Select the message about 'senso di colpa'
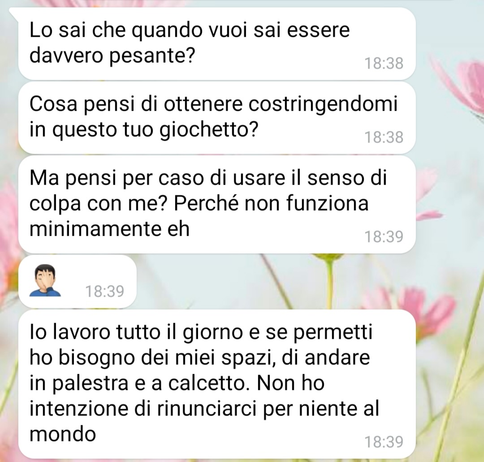The width and height of the screenshot is (484, 462). [x=217, y=204]
